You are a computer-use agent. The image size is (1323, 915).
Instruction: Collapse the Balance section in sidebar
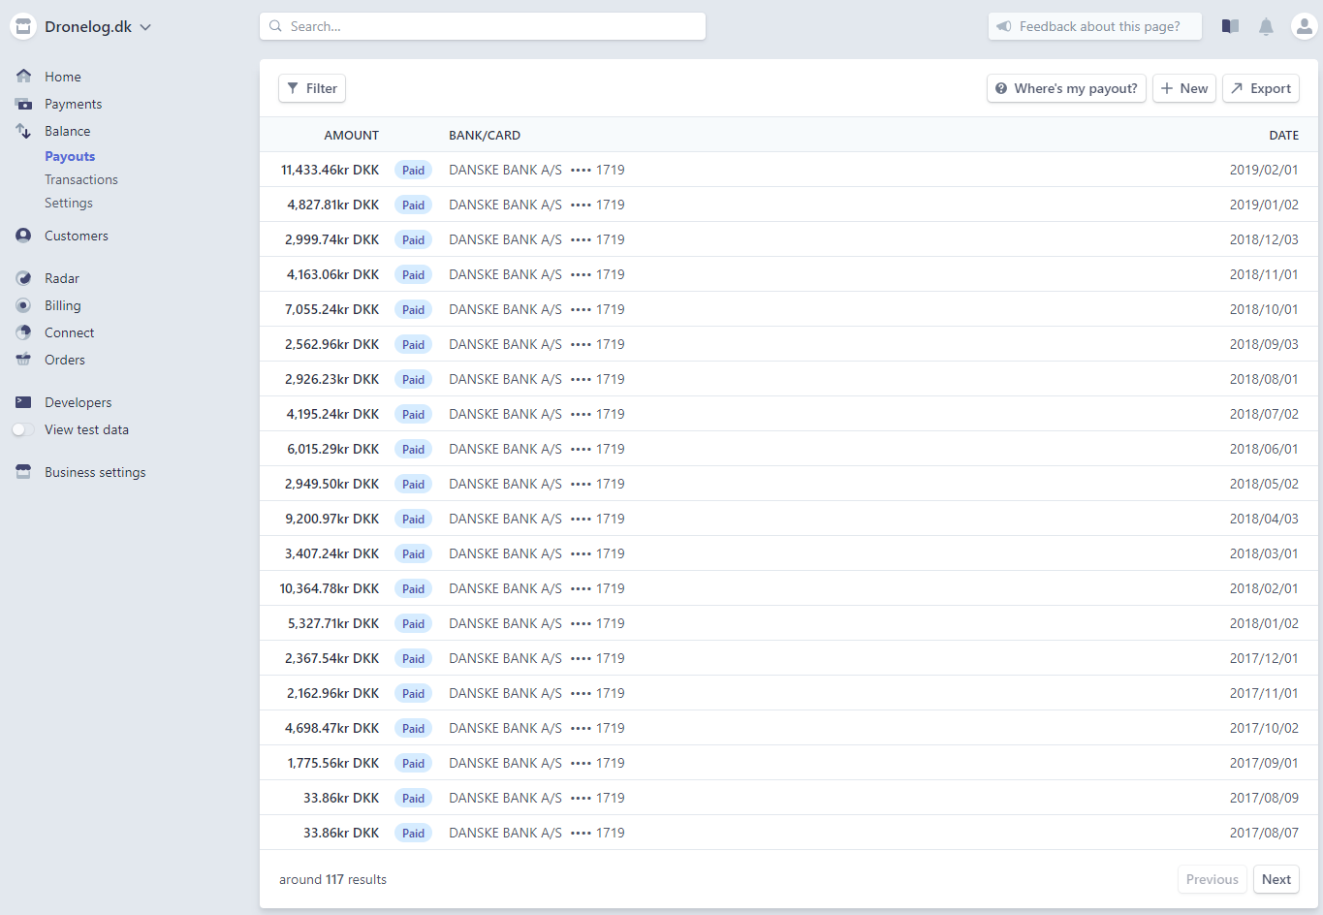tap(67, 131)
